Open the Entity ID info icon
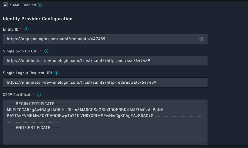 pyautogui.click(x=26, y=29)
